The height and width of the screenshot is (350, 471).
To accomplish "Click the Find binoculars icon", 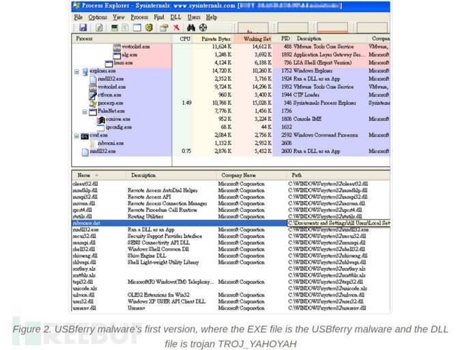I will tap(192, 27).
